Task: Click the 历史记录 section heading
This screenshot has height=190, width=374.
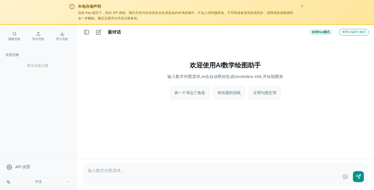Action: [12, 55]
